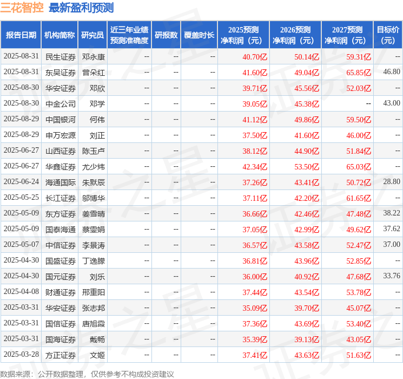
Task: Click the date 2025-03-28
Action: coord(21,354)
